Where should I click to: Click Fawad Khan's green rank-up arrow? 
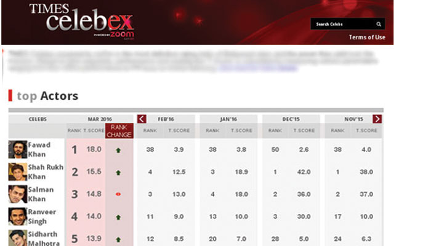coord(118,150)
